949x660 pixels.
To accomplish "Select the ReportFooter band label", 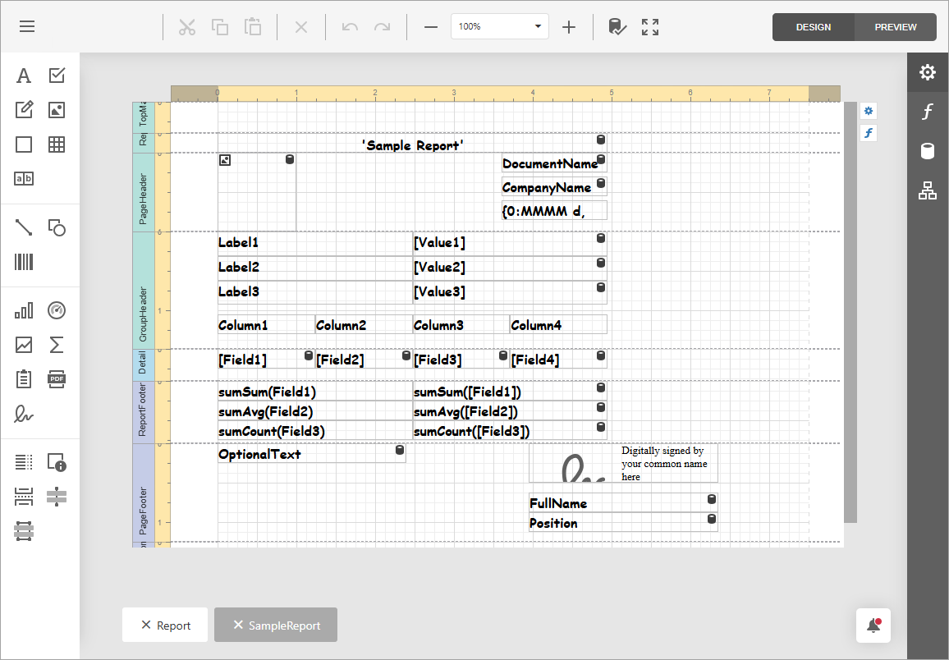I will point(144,412).
